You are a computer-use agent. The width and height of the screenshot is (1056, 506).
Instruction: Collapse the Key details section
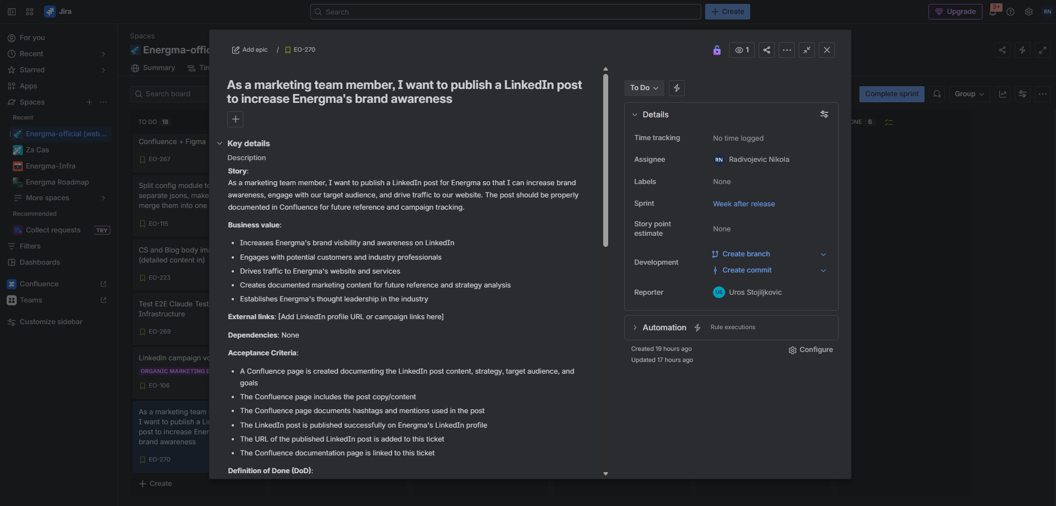tap(219, 143)
